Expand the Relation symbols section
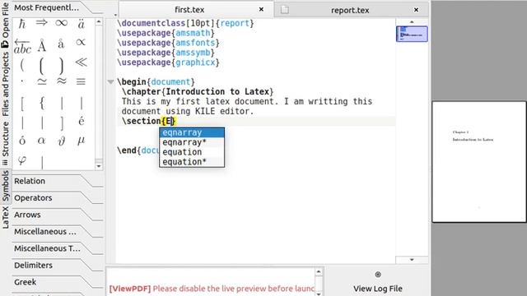The width and height of the screenshot is (527, 296). 57,181
